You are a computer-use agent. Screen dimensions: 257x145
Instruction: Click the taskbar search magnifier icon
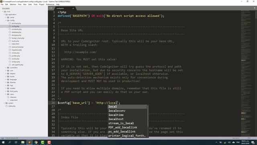[x=10, y=142]
